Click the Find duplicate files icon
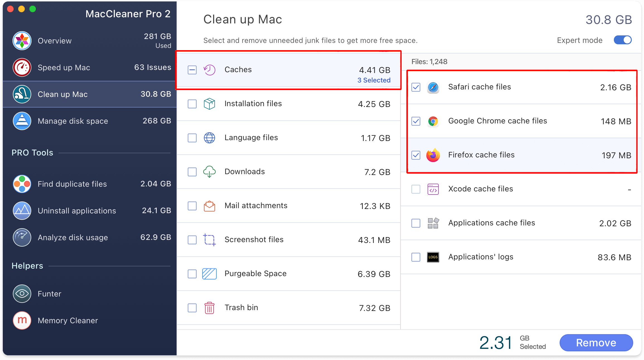This screenshot has width=644, height=360. [22, 184]
